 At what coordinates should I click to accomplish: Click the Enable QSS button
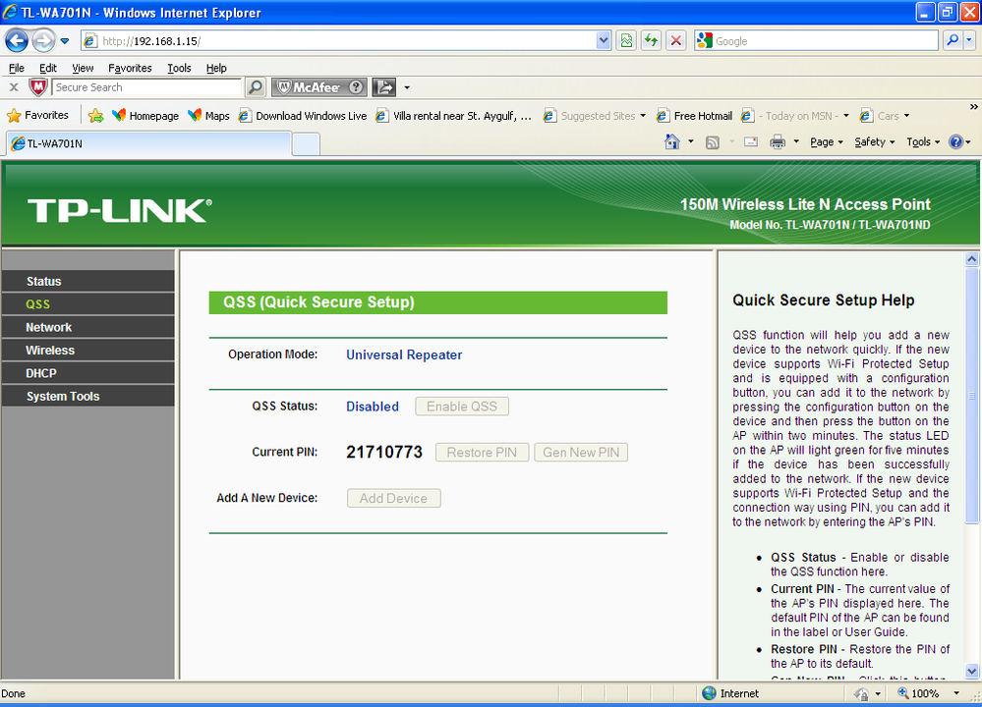(462, 407)
